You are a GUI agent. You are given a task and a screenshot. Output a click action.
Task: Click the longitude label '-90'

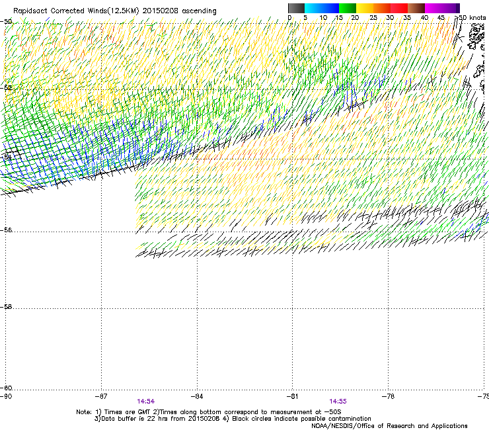click(6, 396)
